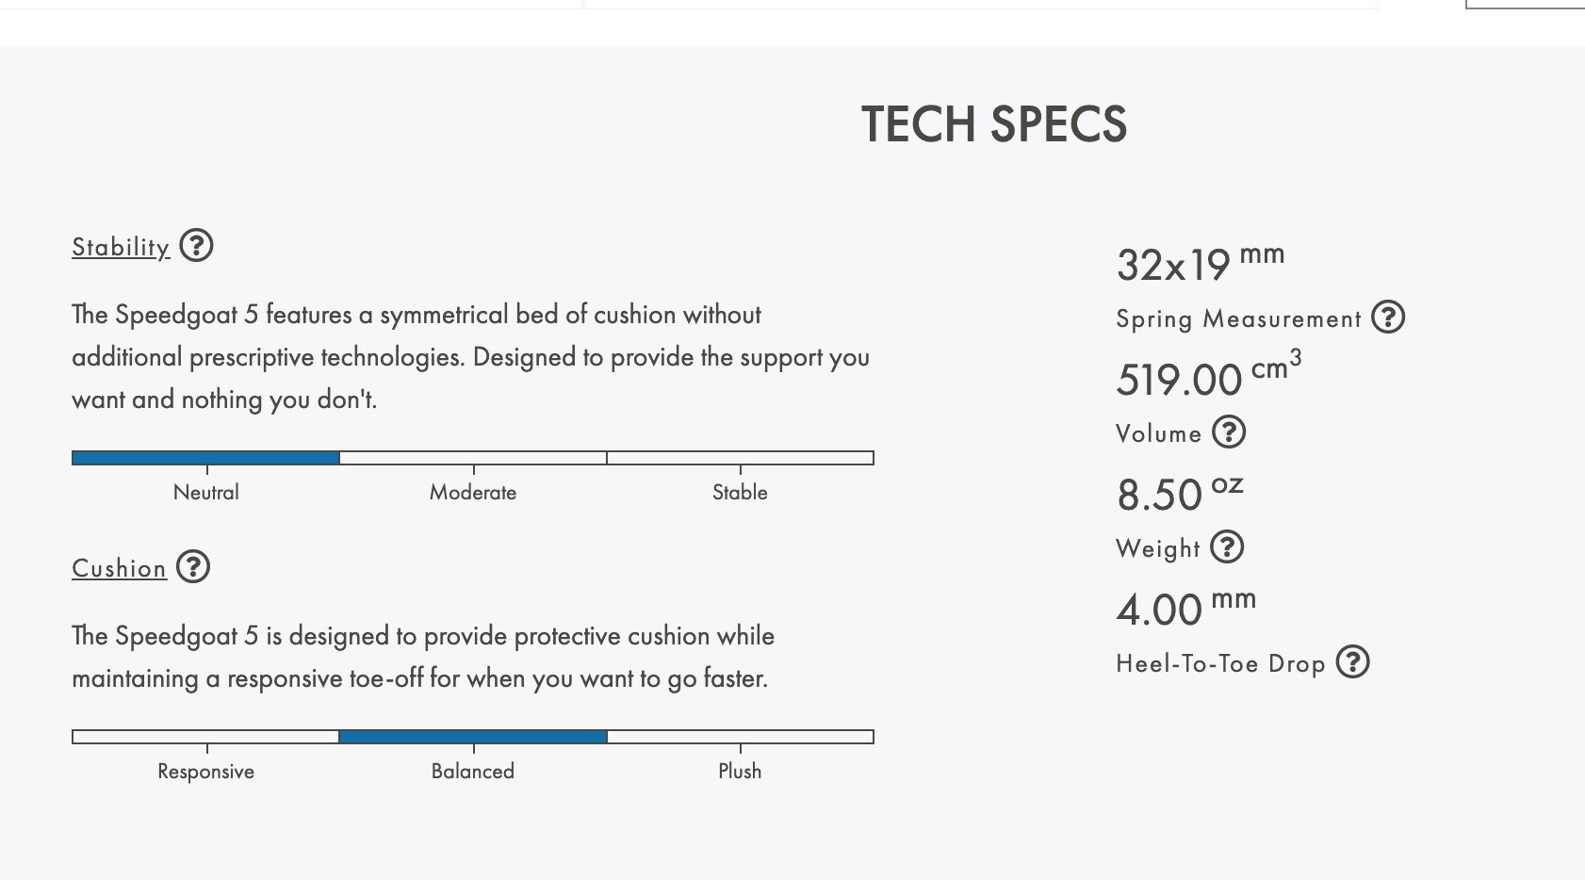1585x880 pixels.
Task: Click the Plush segment of cushion bar
Action: (x=740, y=737)
